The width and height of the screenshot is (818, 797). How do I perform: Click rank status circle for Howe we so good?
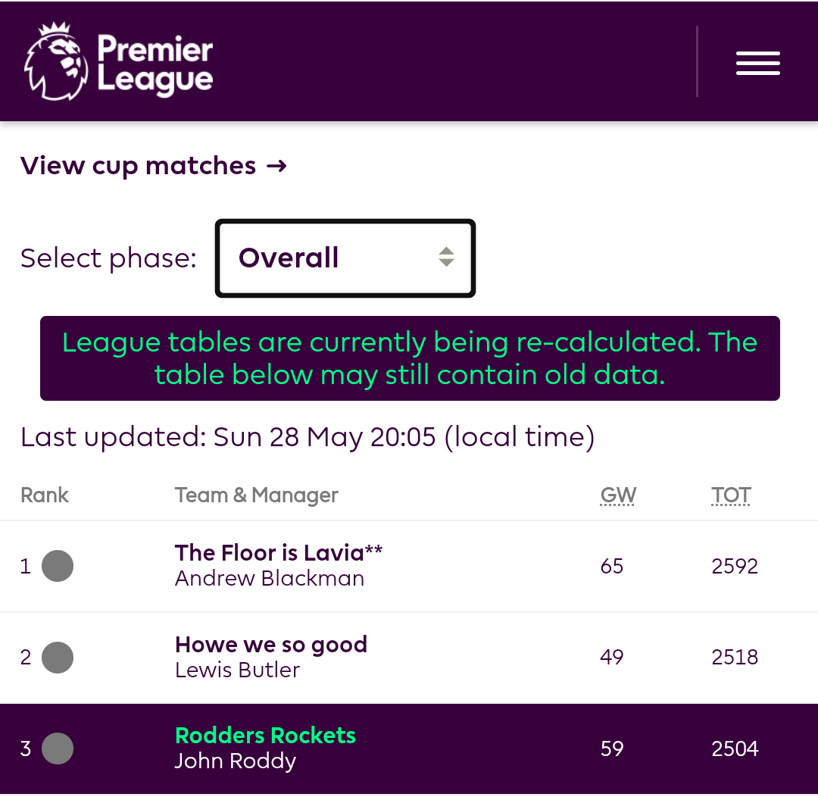click(x=58, y=657)
